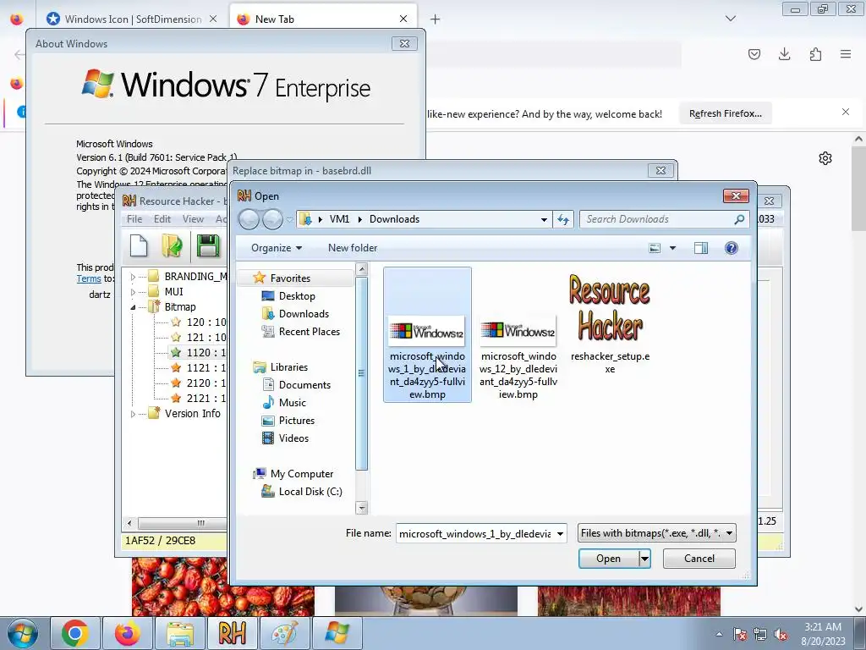Click the Paint palette taskbar icon
The image size is (866, 650).
(x=284, y=633)
